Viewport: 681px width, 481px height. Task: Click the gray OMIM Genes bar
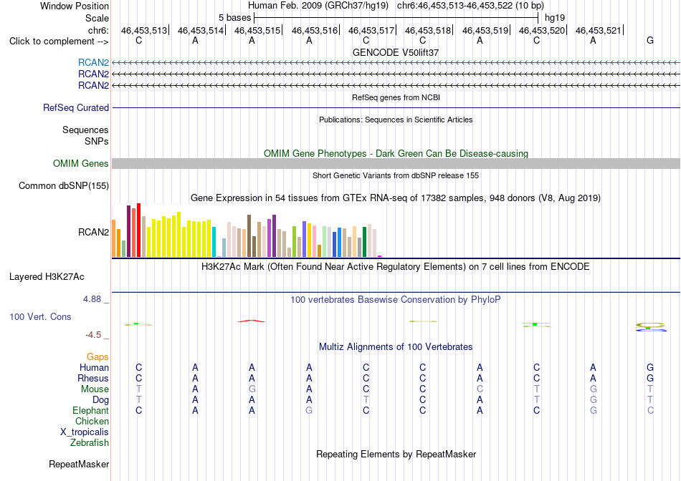(x=396, y=163)
